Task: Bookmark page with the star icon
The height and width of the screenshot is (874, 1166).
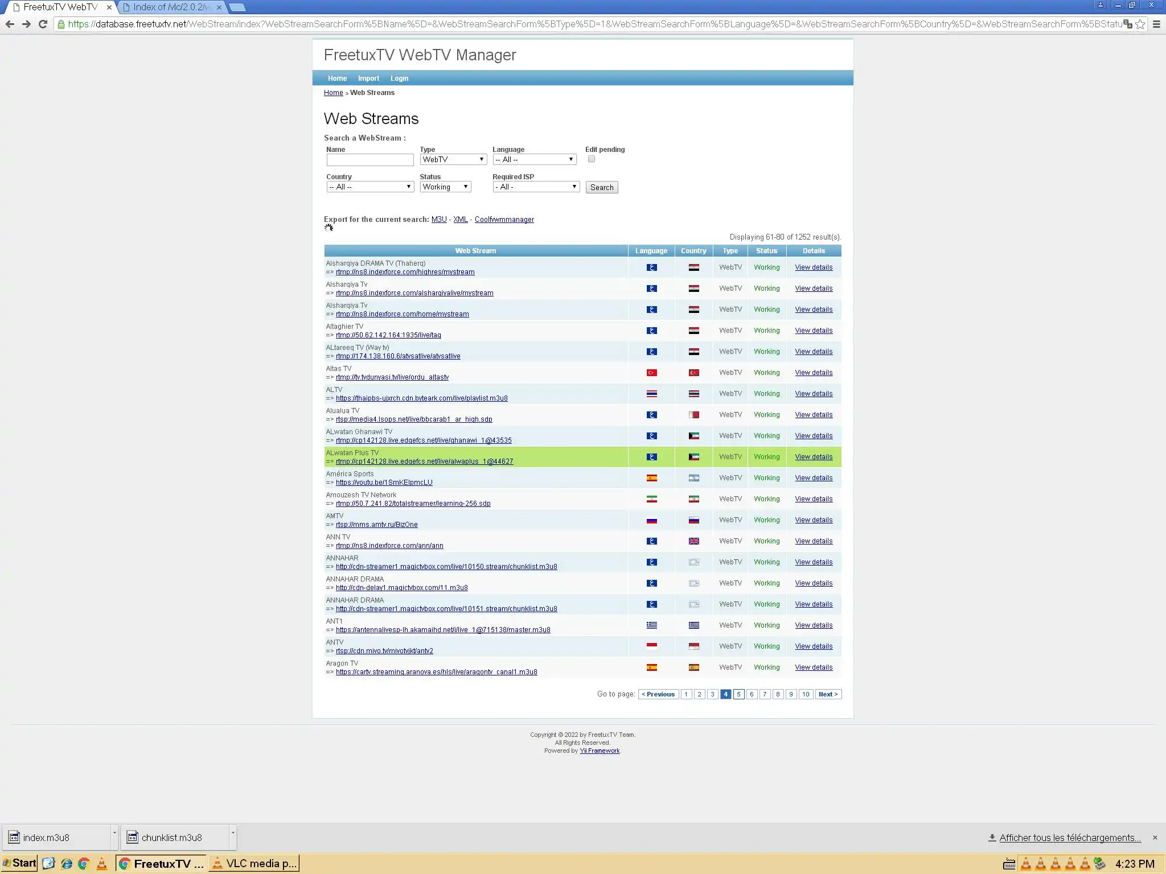Action: (x=1140, y=24)
